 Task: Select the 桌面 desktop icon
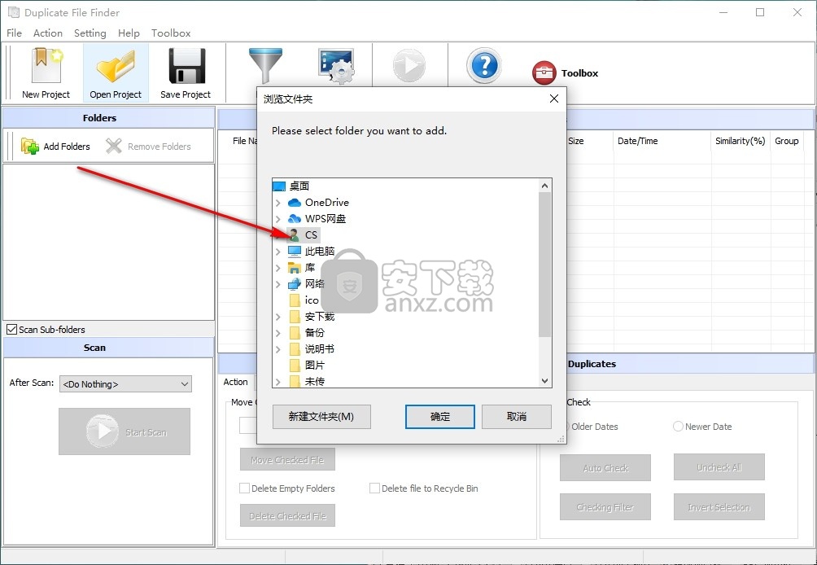pos(279,186)
